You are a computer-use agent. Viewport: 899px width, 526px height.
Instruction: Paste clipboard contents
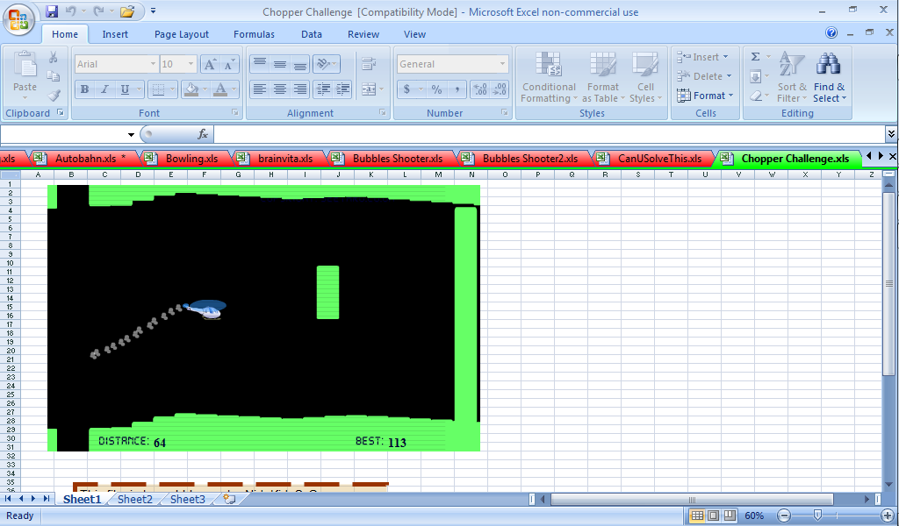[x=25, y=74]
